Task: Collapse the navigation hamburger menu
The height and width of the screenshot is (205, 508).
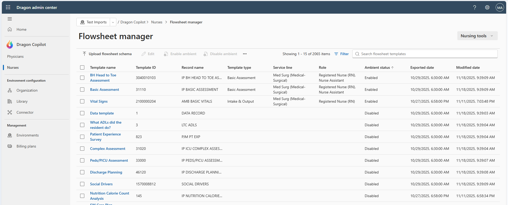Action: (x=10, y=19)
